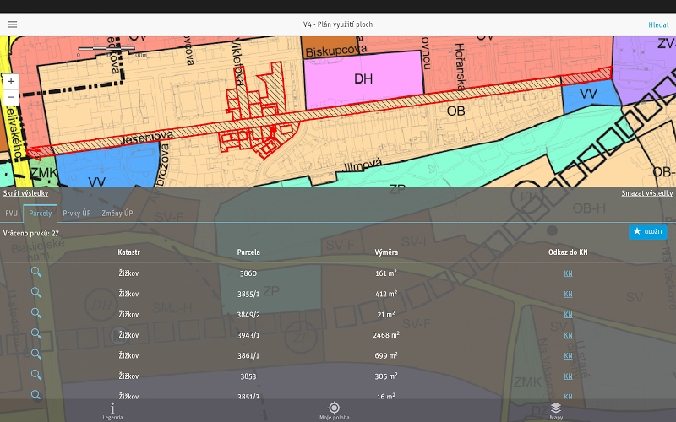The height and width of the screenshot is (422, 676).
Task: Select the Prvky ÚP tab
Action: tap(77, 214)
